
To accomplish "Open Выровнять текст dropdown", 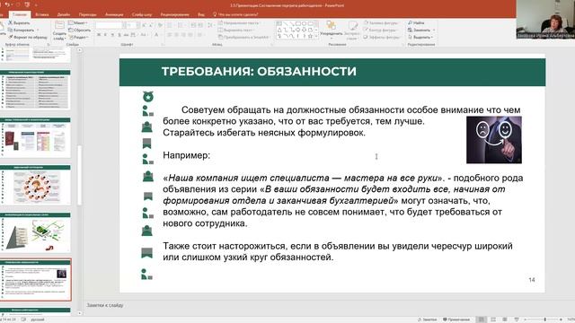I will click(x=236, y=30).
